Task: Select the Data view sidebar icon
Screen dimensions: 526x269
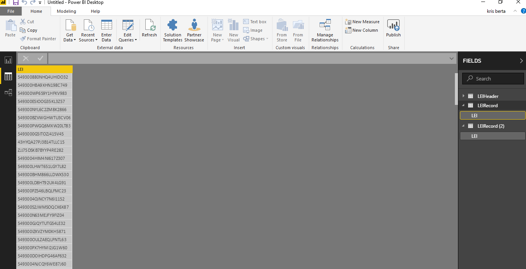Action: coord(8,76)
